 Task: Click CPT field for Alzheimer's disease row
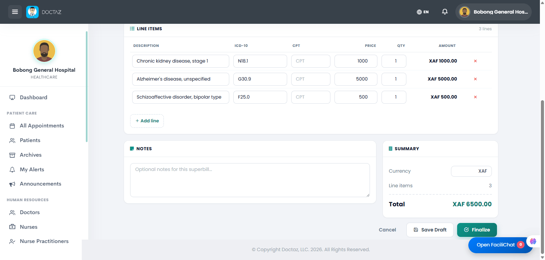click(x=311, y=79)
